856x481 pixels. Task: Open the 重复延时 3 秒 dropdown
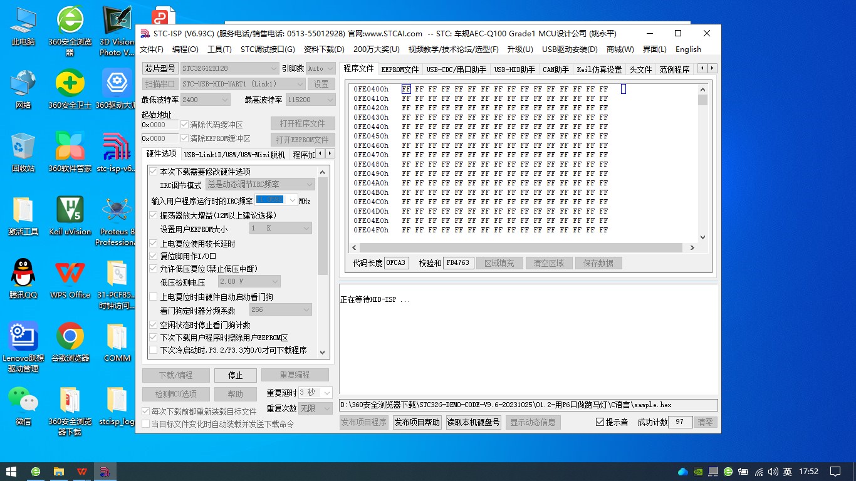point(316,393)
